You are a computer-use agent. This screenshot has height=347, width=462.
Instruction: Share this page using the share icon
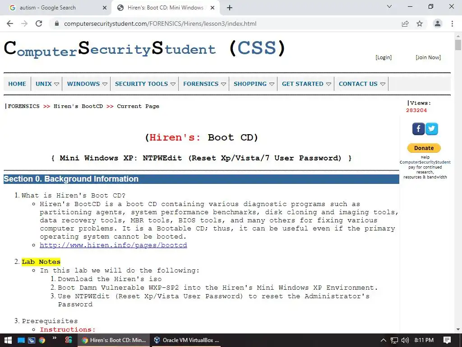pyautogui.click(x=405, y=23)
